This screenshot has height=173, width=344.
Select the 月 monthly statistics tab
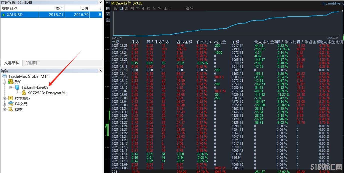(132, 8)
